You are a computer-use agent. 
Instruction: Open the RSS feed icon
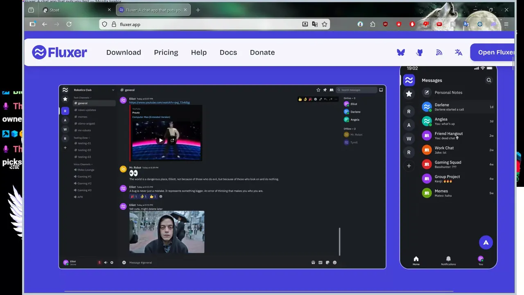pos(439,52)
